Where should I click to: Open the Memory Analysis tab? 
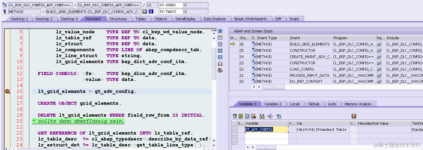click(x=358, y=104)
